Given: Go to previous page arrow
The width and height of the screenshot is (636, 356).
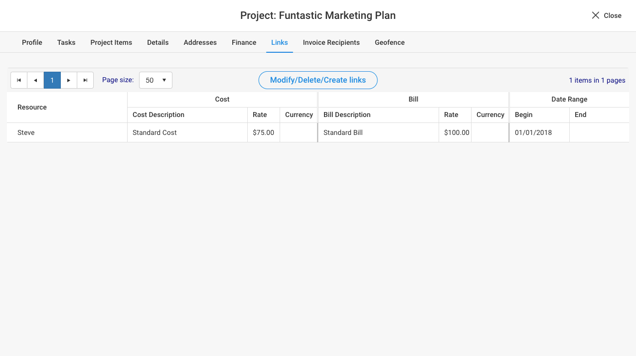Looking at the screenshot, I should pyautogui.click(x=35, y=80).
